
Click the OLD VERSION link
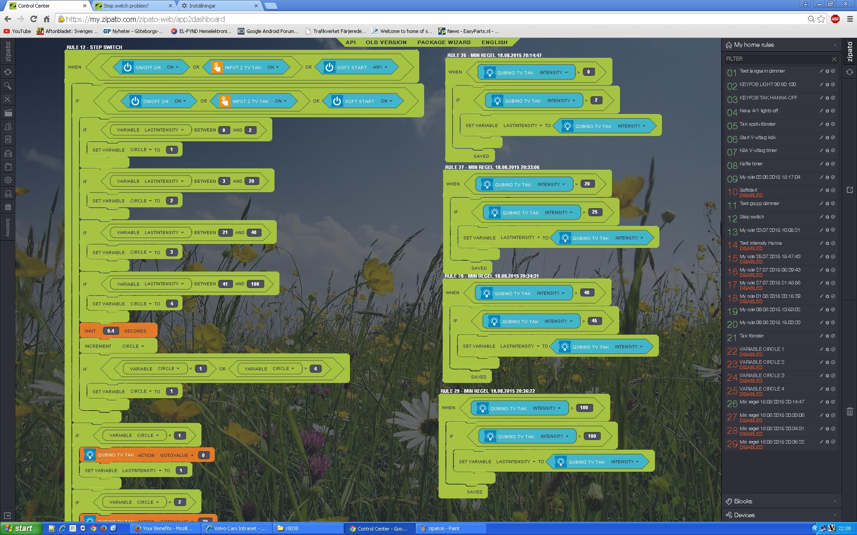tap(386, 42)
